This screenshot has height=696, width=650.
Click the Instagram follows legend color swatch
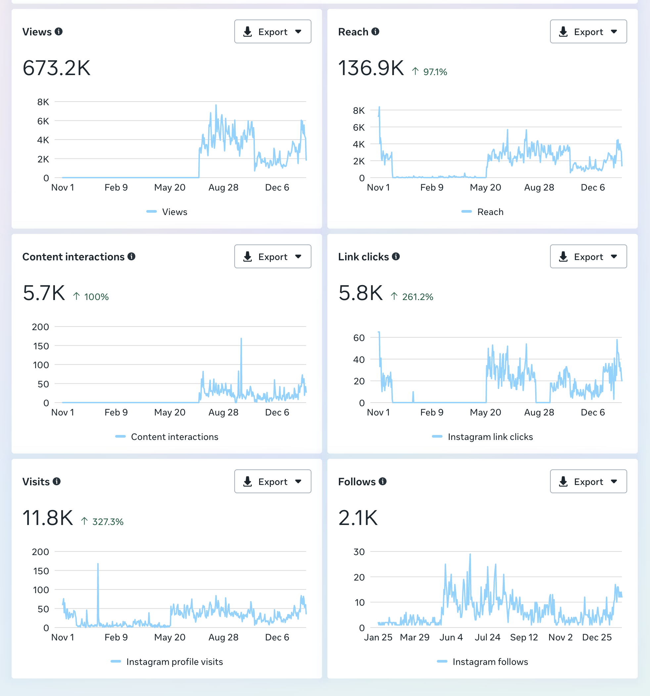pyautogui.click(x=442, y=662)
